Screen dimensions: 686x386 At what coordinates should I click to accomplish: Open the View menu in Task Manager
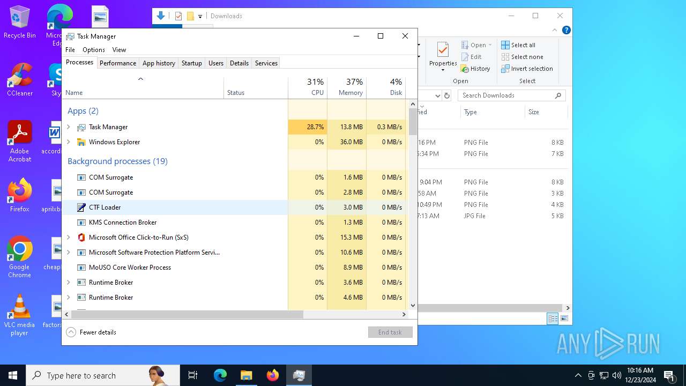(x=119, y=50)
